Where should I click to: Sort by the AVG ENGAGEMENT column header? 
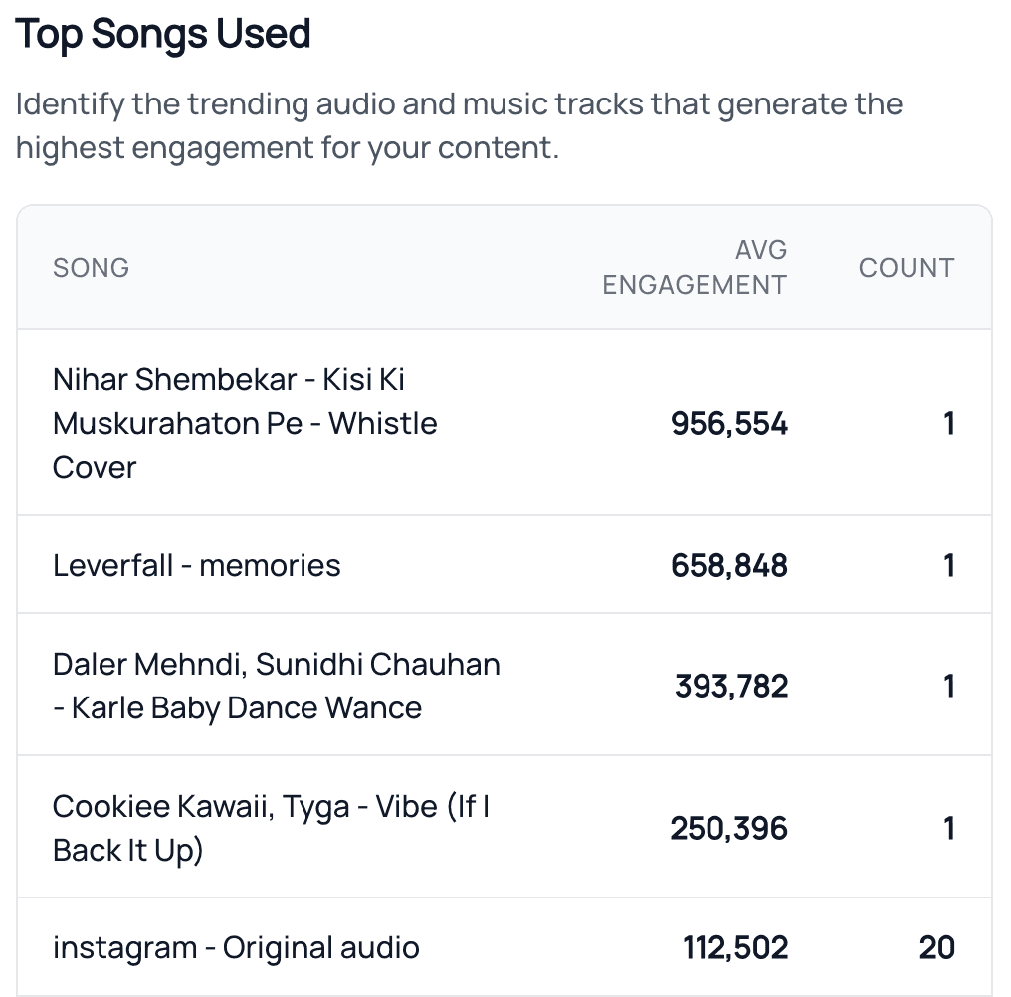click(695, 267)
